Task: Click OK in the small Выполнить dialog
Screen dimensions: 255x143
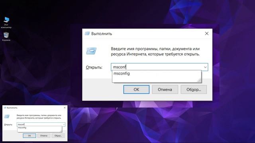Action: [x=29, y=135]
